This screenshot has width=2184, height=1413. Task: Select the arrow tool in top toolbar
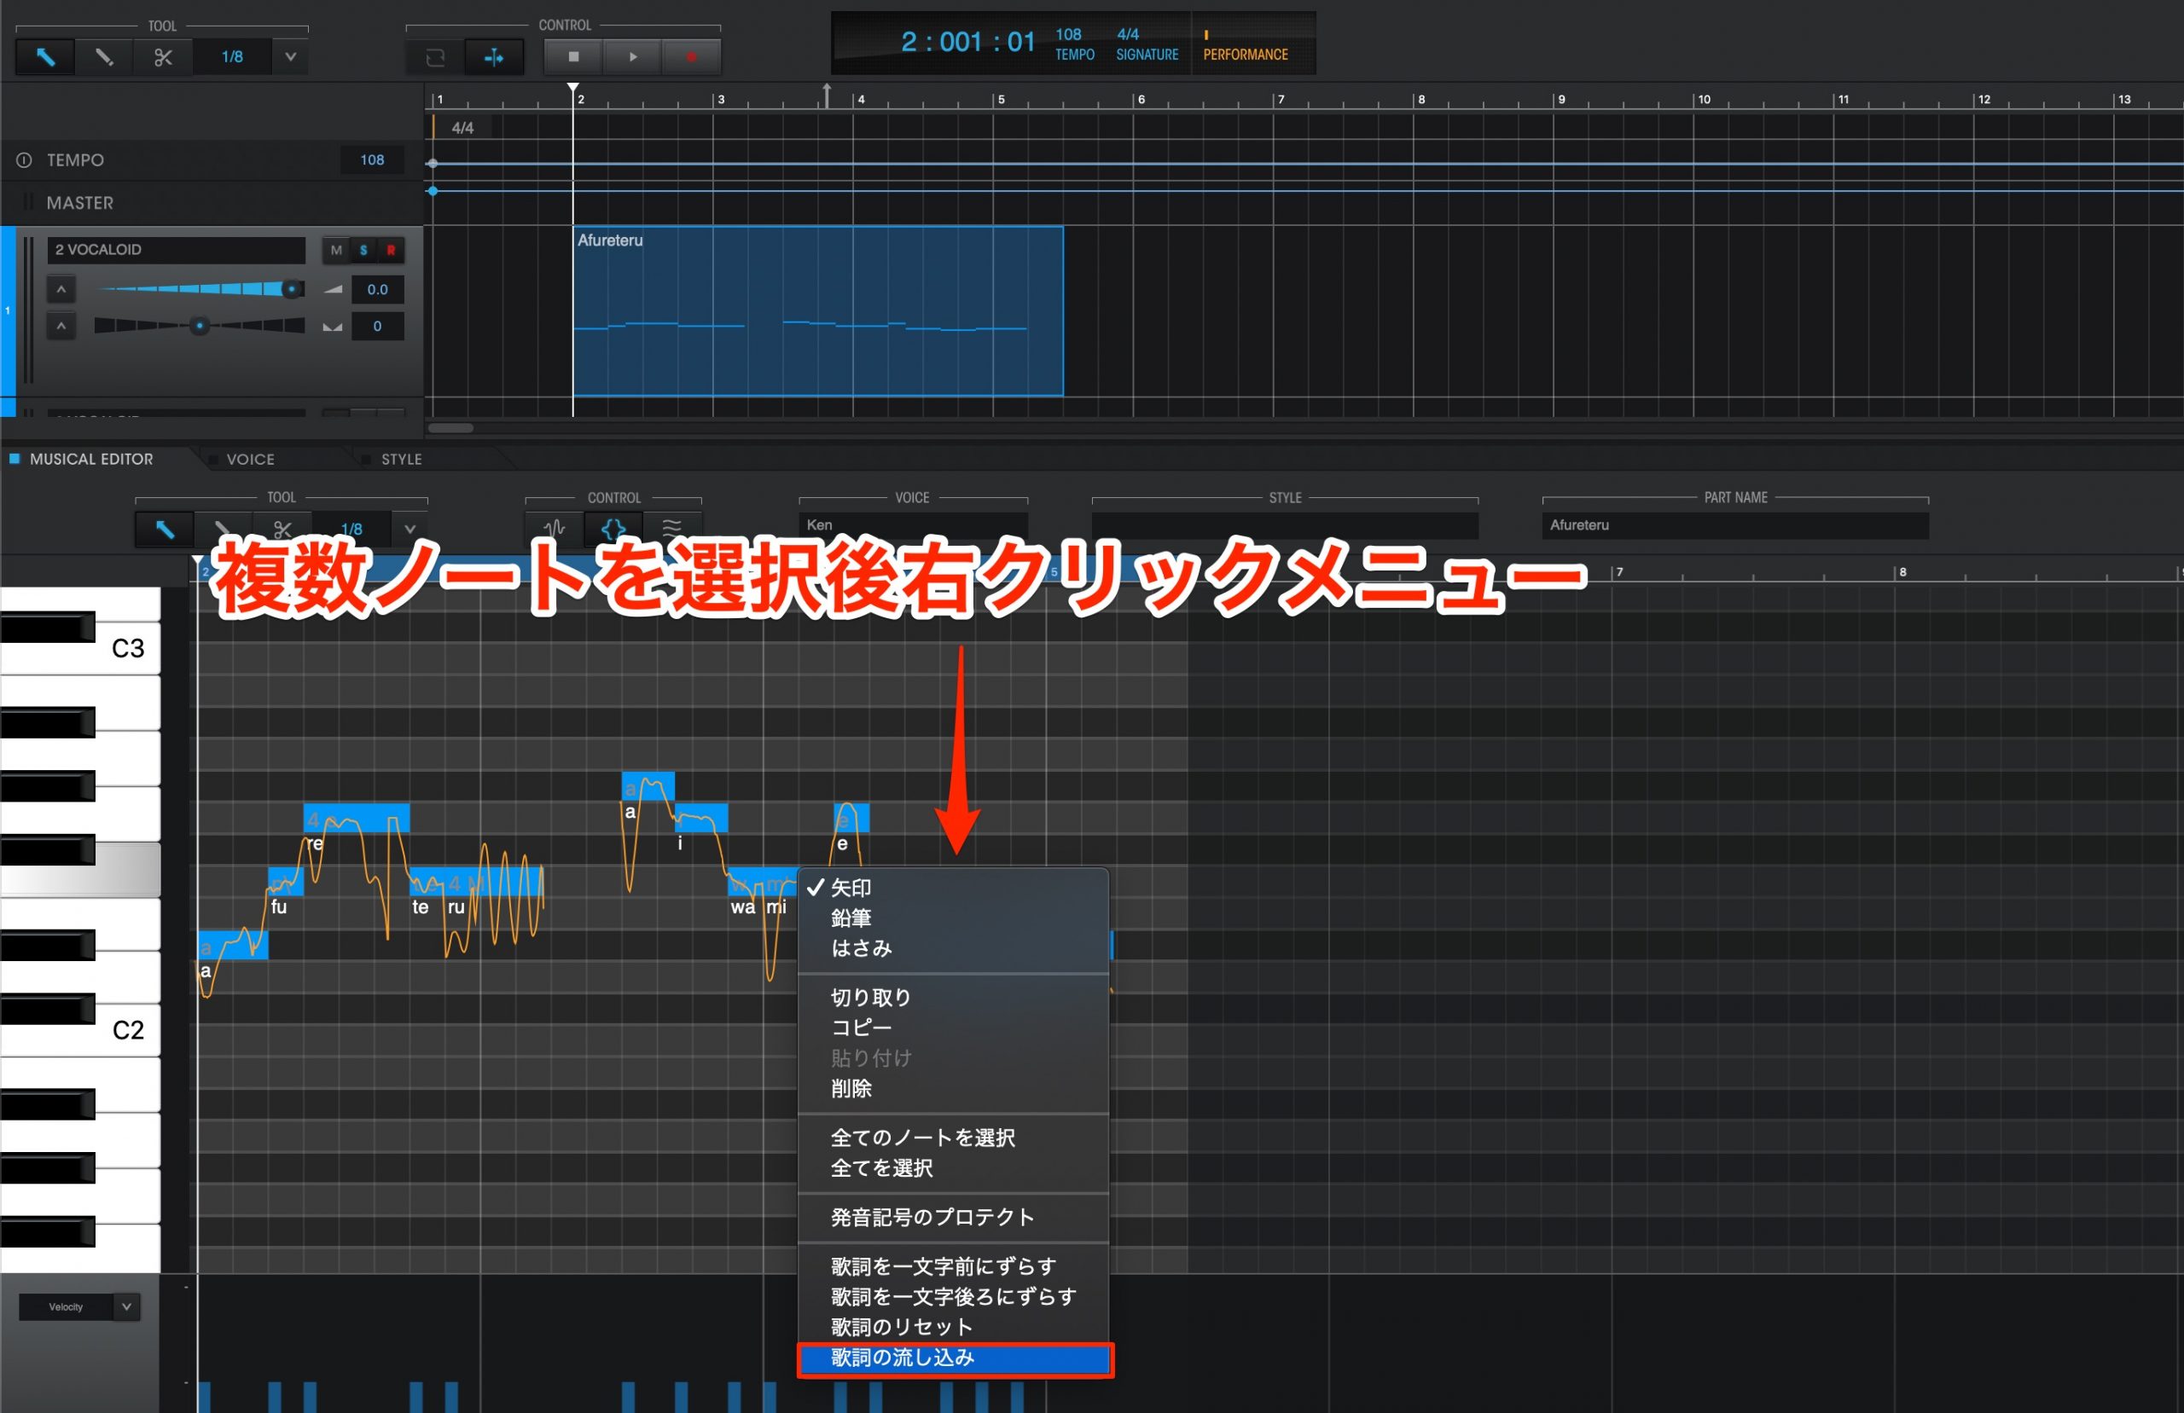(x=45, y=57)
